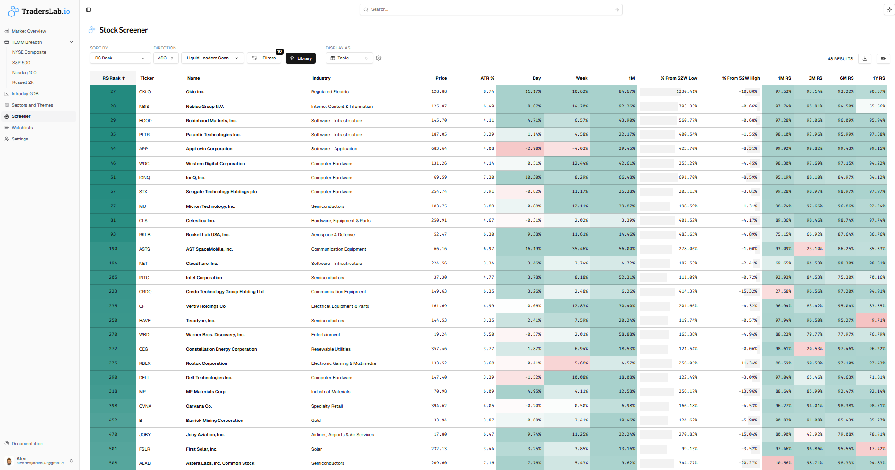Select Screener in sidebar

(x=39, y=116)
